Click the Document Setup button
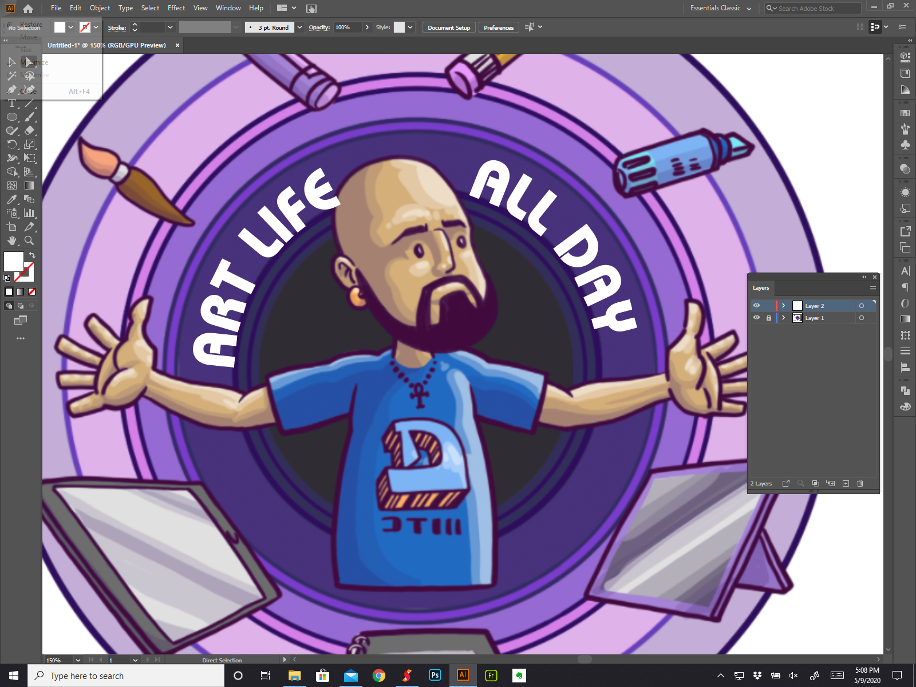This screenshot has height=687, width=916. [449, 27]
